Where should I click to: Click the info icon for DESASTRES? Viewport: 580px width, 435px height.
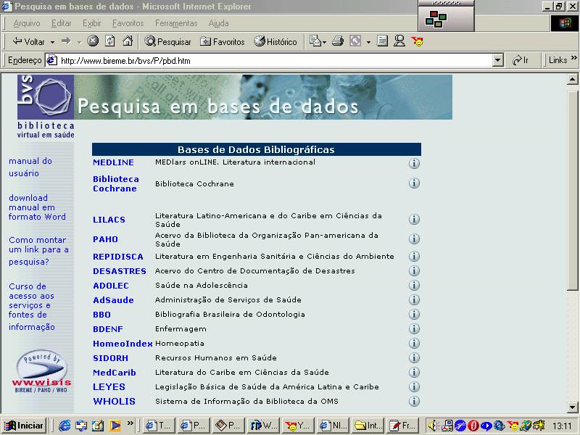[414, 270]
